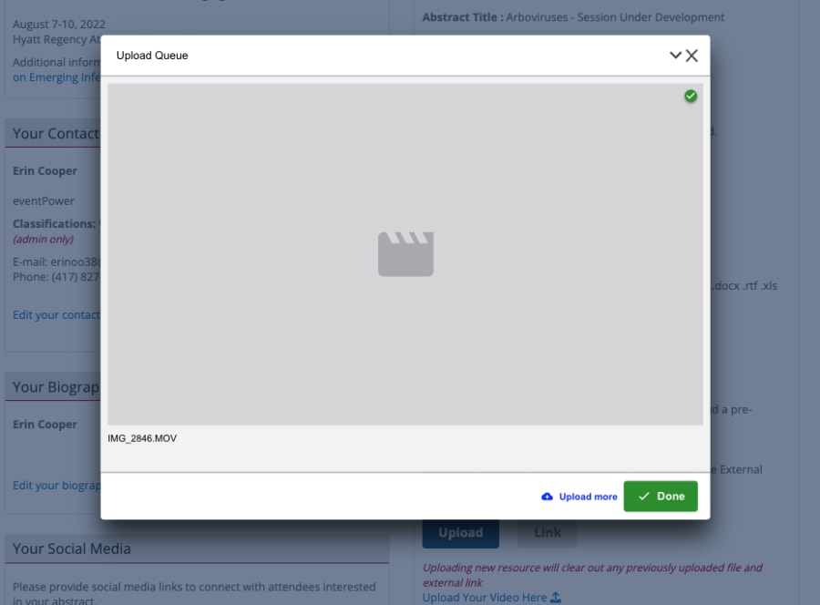Open the Upload Your Video Here link
The width and height of the screenshot is (820, 605).
click(485, 598)
